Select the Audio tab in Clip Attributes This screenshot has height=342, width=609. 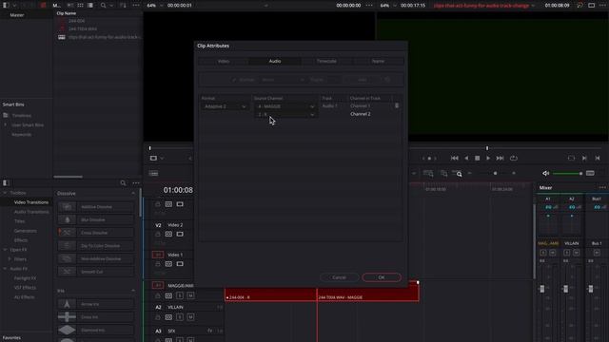275,61
